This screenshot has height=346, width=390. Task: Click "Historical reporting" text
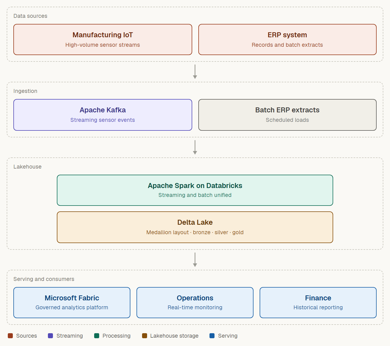318,307
